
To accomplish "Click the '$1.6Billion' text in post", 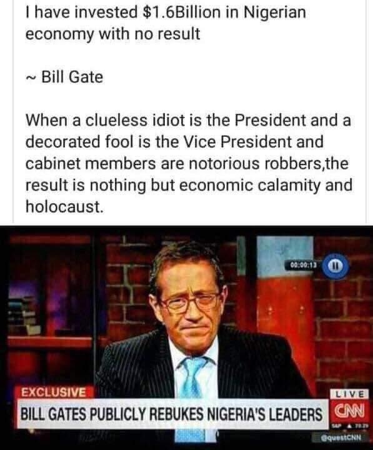I will click(x=181, y=12).
